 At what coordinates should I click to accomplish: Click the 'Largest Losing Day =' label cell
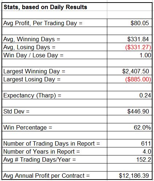pos(54,79)
